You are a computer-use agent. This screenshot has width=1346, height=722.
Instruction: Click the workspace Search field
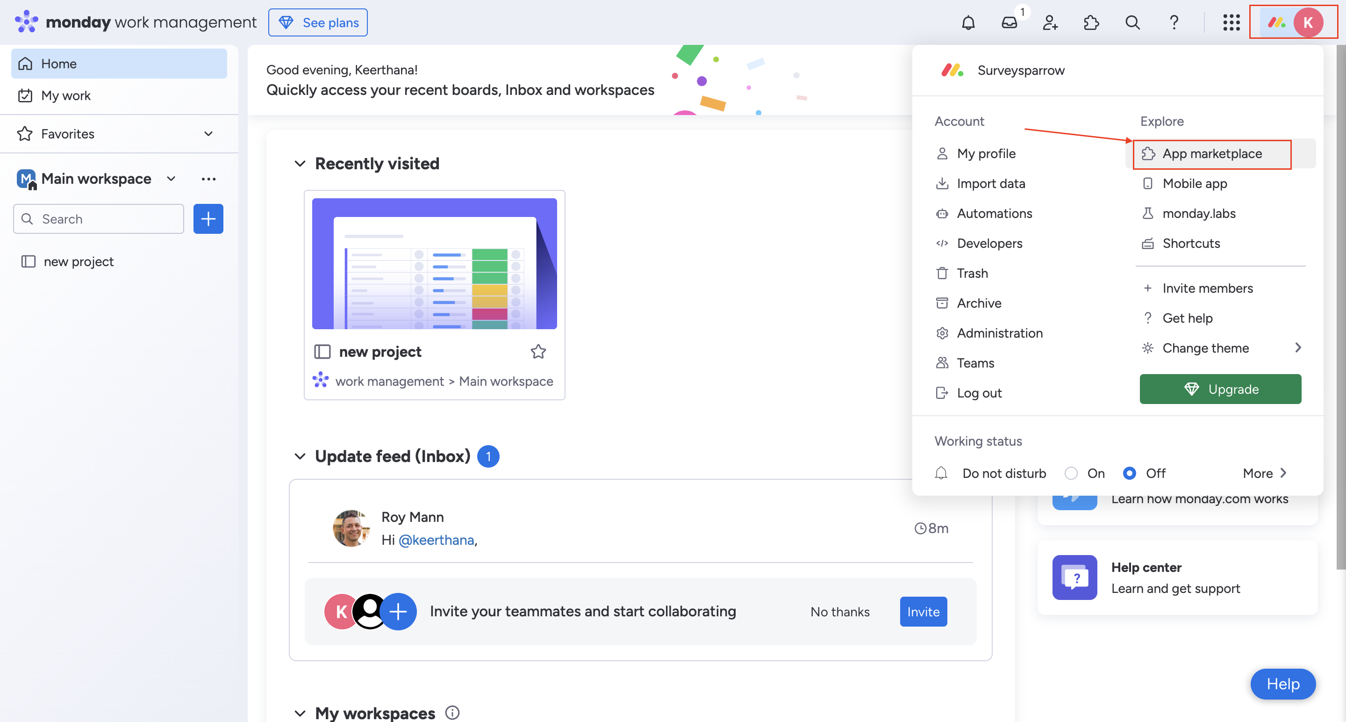tap(99, 218)
